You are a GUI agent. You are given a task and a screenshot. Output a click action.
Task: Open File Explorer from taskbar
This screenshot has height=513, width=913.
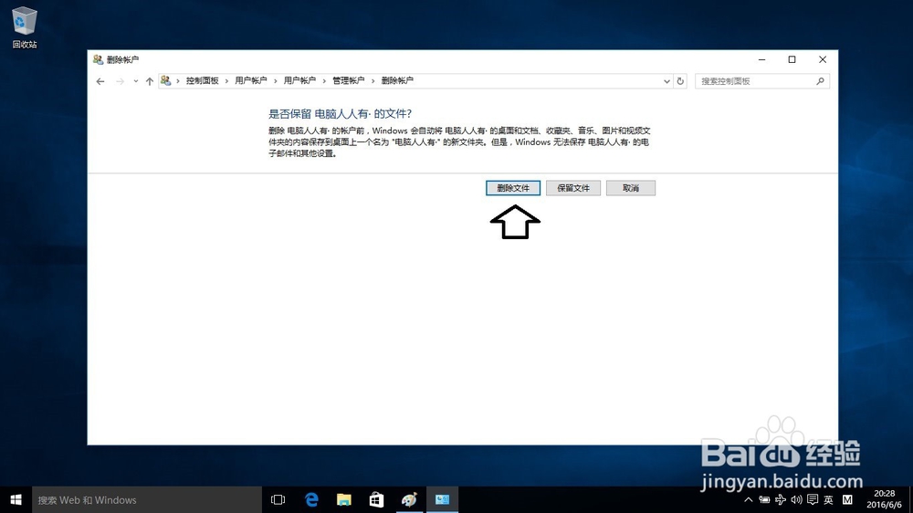click(344, 499)
